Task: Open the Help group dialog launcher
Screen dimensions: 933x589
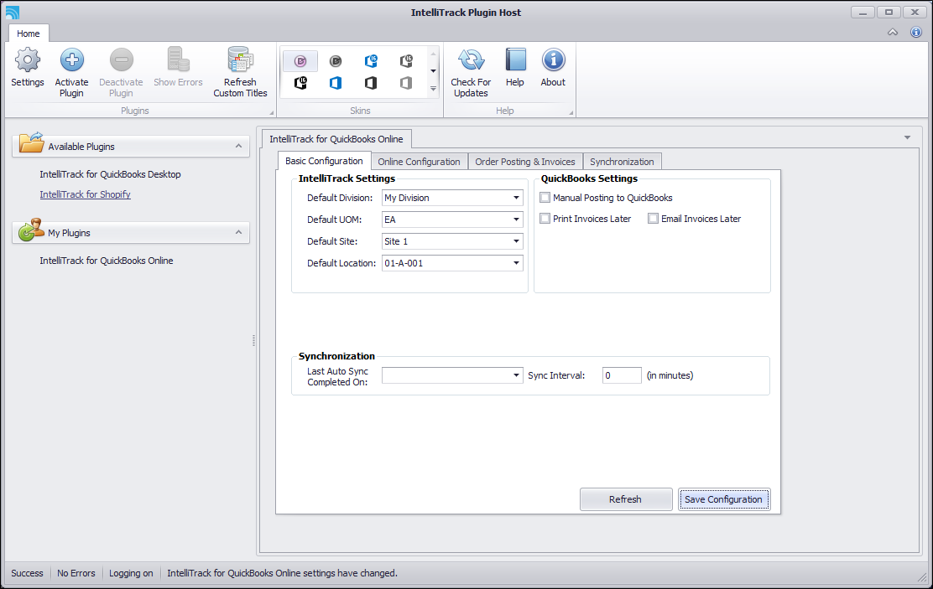Action: (x=571, y=112)
